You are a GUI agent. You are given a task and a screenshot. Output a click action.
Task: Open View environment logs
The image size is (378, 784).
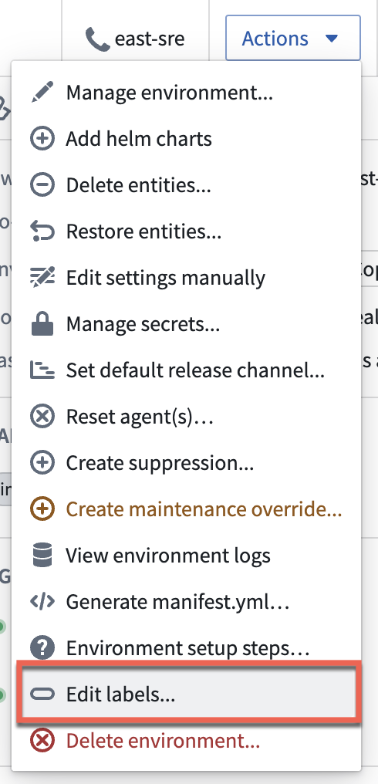(x=186, y=556)
